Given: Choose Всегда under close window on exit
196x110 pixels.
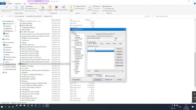Looking at the screenshot, I should (88, 76).
